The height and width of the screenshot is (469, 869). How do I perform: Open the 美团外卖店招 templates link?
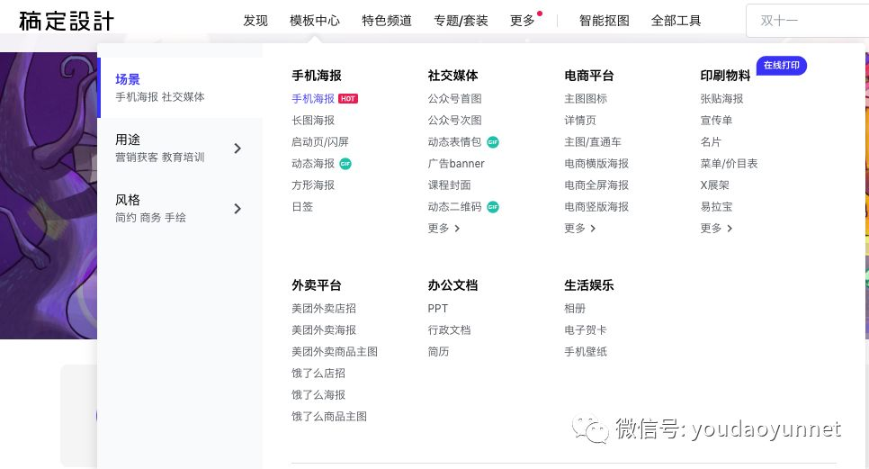pyautogui.click(x=324, y=308)
